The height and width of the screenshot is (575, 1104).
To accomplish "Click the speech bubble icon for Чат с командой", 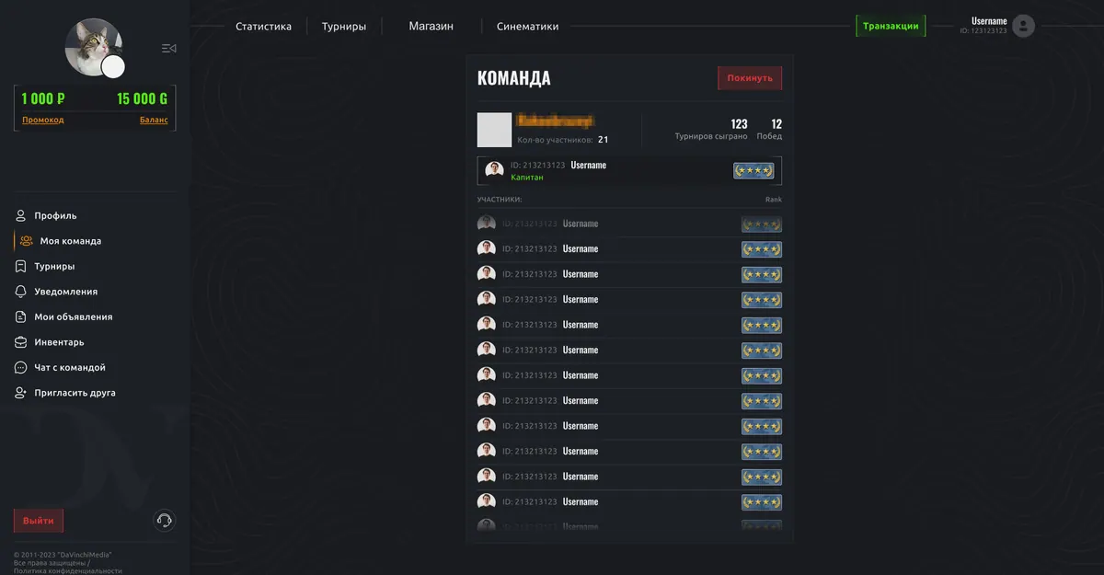I will (20, 367).
